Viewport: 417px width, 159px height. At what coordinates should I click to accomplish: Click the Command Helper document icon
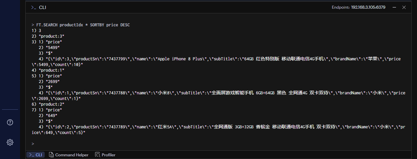pyautogui.click(x=51, y=155)
